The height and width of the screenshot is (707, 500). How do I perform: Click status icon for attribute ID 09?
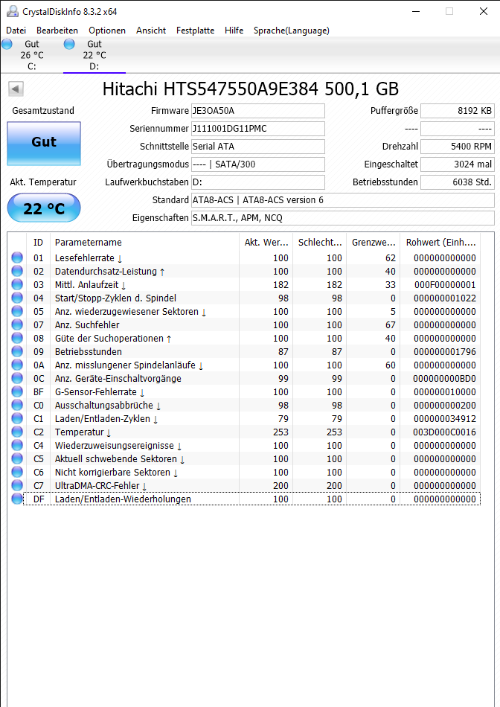coord(17,352)
